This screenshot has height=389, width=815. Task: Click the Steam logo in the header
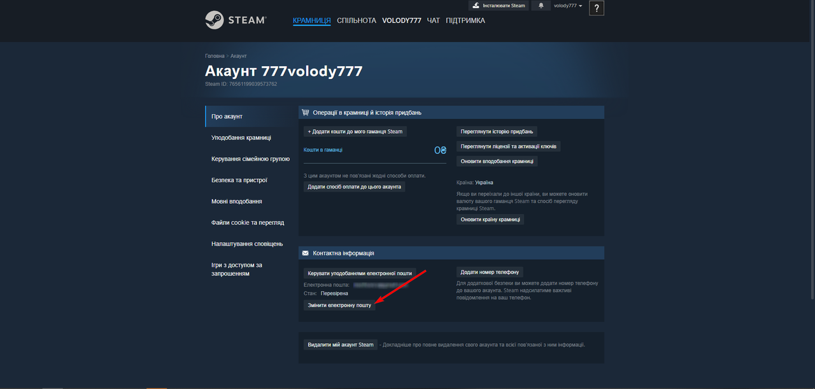(x=235, y=20)
